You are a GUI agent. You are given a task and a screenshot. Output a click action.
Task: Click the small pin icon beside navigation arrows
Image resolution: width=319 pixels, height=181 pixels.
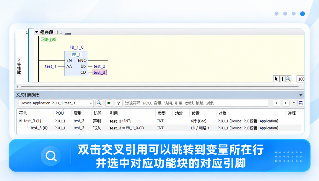[x=294, y=103]
